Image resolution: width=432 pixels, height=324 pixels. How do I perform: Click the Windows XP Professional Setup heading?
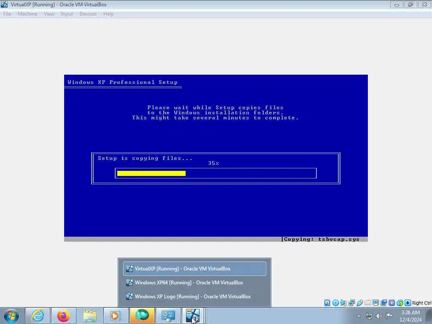[123, 82]
